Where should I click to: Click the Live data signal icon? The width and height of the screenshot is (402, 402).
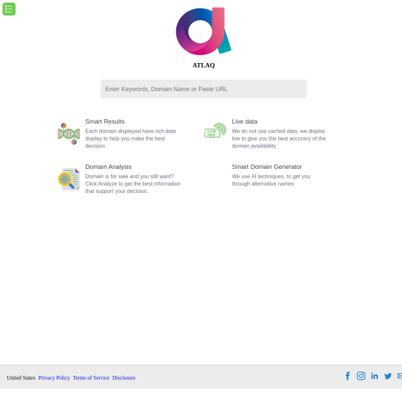215,130
